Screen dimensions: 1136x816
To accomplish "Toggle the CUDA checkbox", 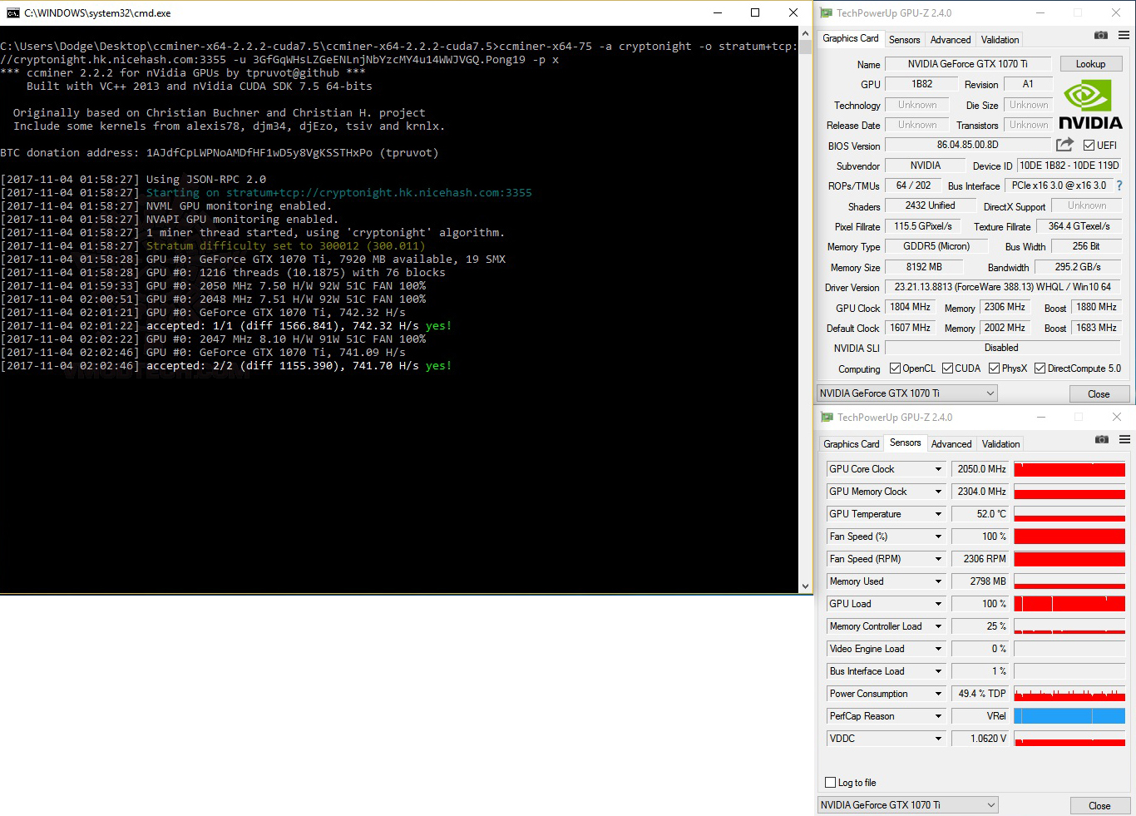I will click(x=947, y=368).
